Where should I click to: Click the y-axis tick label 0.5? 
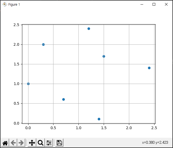16,104
